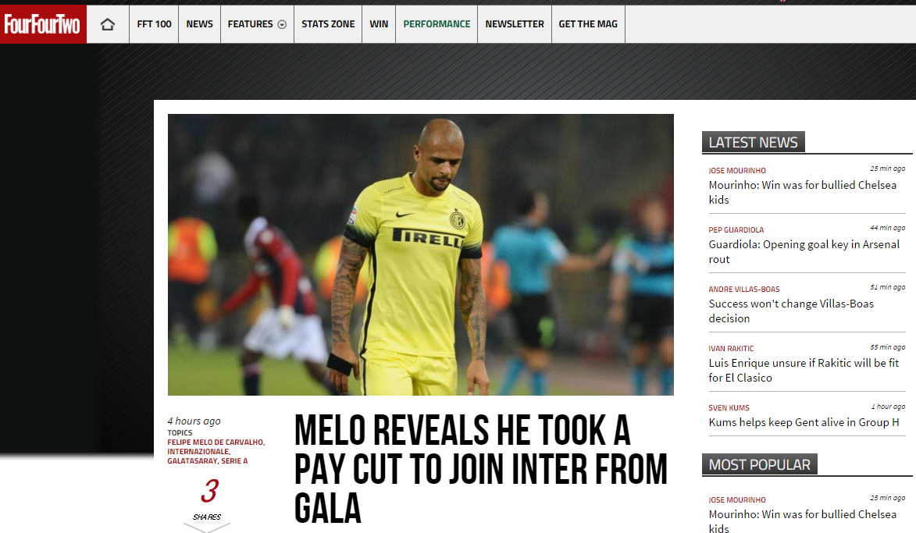Screen dimensions: 916x533
Task: Go to the News section
Action: point(199,24)
